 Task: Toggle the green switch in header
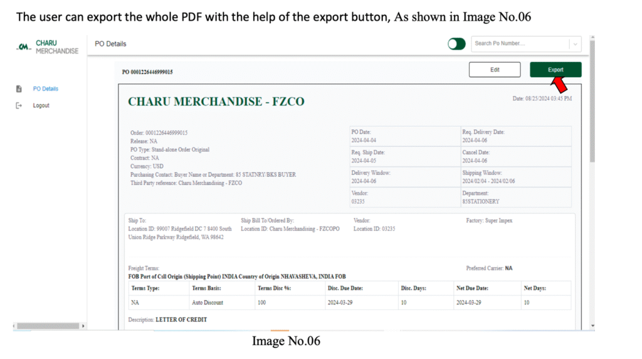(x=456, y=44)
